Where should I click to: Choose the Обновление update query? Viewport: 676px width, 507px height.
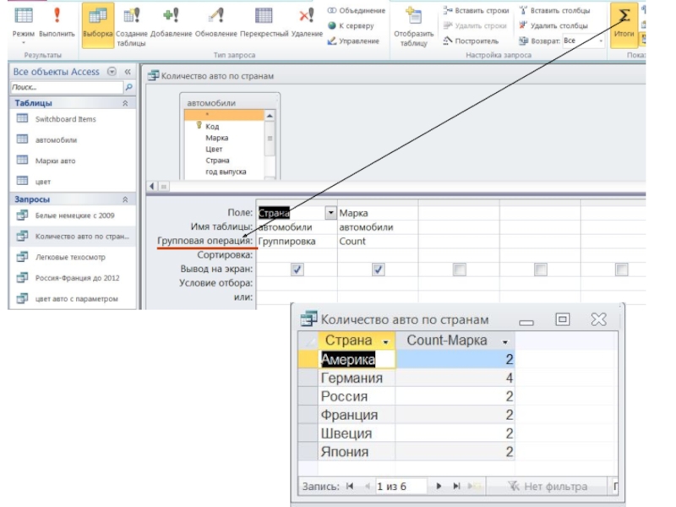[216, 23]
